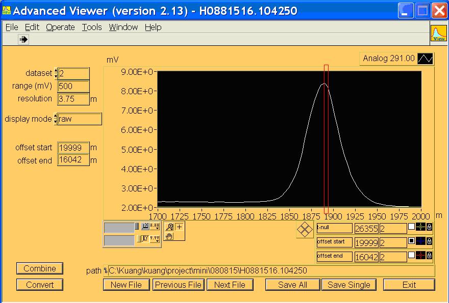Click the Advanced Viewer title bar icon
449x303 pixels.
[x=6, y=10]
